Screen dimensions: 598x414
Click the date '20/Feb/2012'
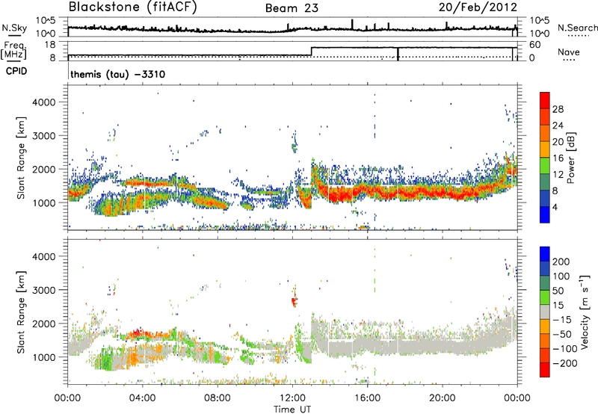coord(478,7)
